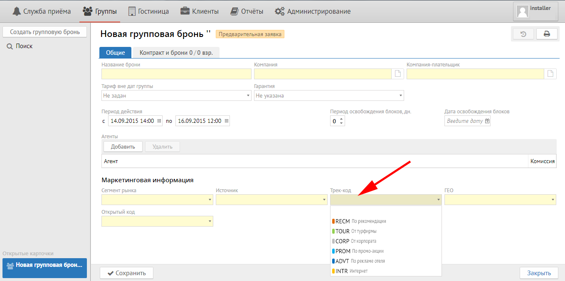The width and height of the screenshot is (565, 281).
Task: Click Создать групповую бронь button
Action: coord(44,32)
